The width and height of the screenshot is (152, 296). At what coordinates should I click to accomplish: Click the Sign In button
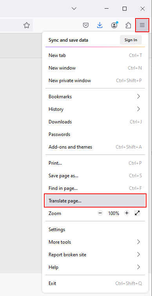point(131,40)
